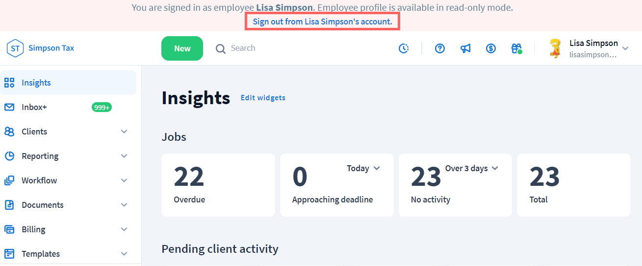Click the dollar sign billing icon

coord(491,48)
